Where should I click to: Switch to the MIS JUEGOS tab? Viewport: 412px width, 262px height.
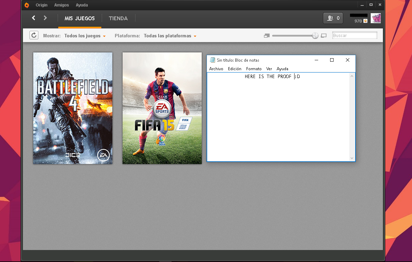click(80, 18)
